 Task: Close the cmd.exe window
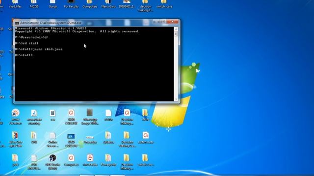[172, 22]
